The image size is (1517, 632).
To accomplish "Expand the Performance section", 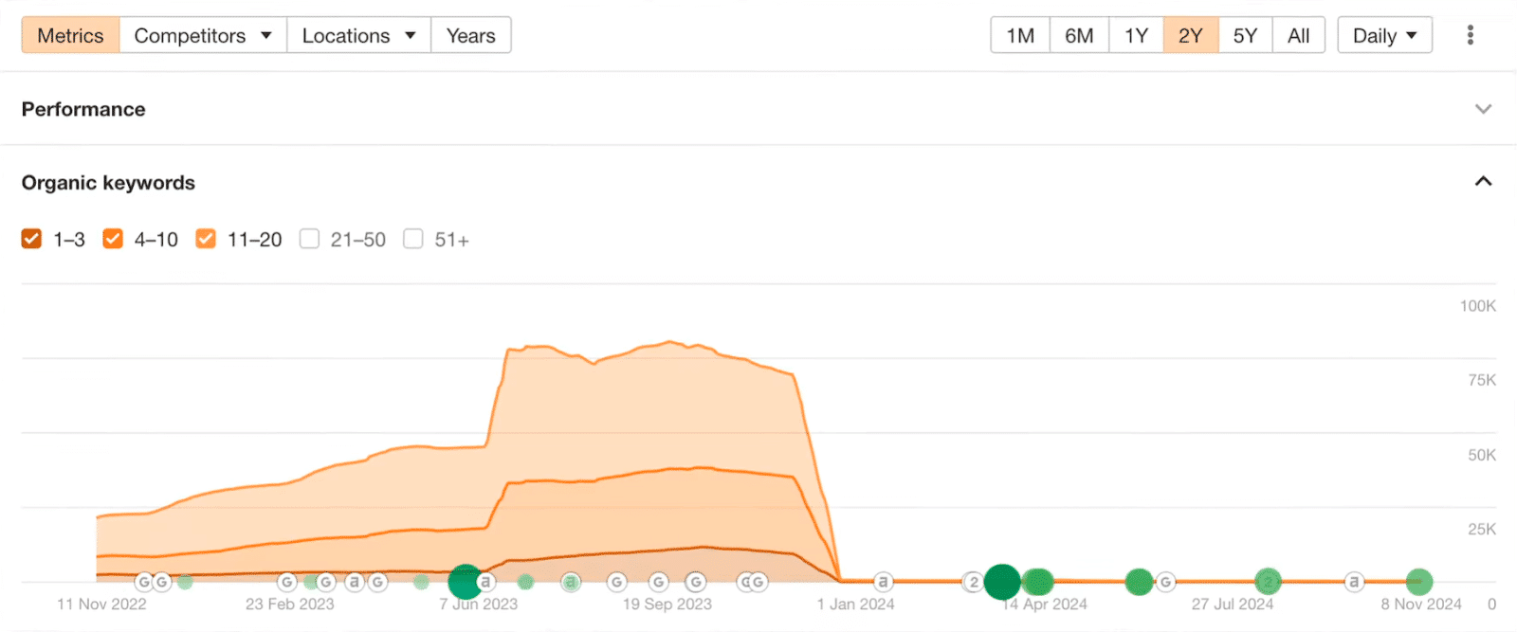I will 1483,109.
